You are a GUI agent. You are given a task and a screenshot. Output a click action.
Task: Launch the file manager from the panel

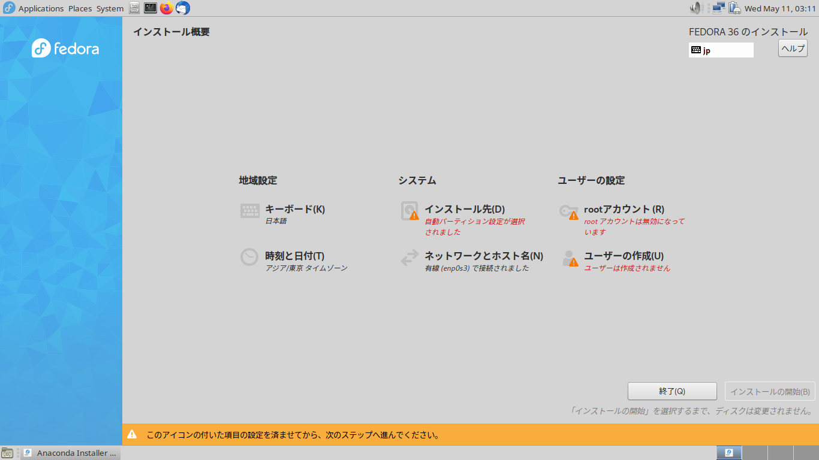[134, 8]
